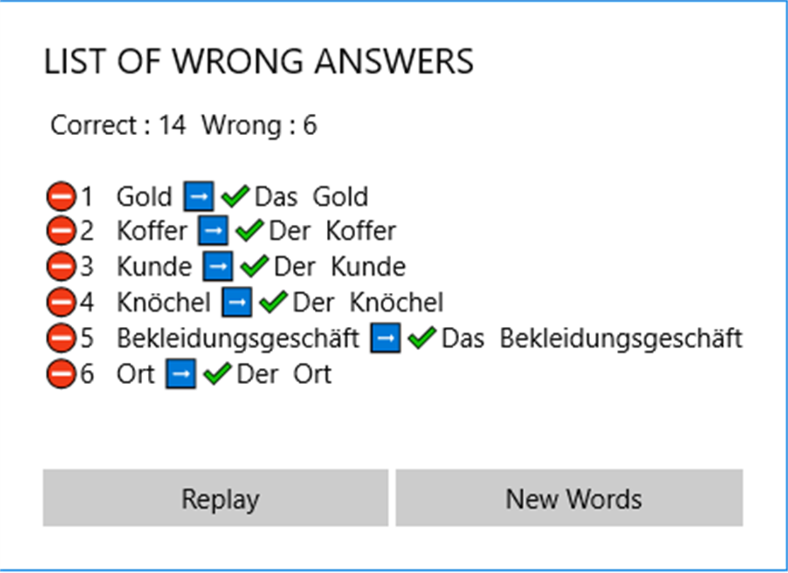Click the red minus icon beside Gold
This screenshot has height=573, width=788.
62,197
